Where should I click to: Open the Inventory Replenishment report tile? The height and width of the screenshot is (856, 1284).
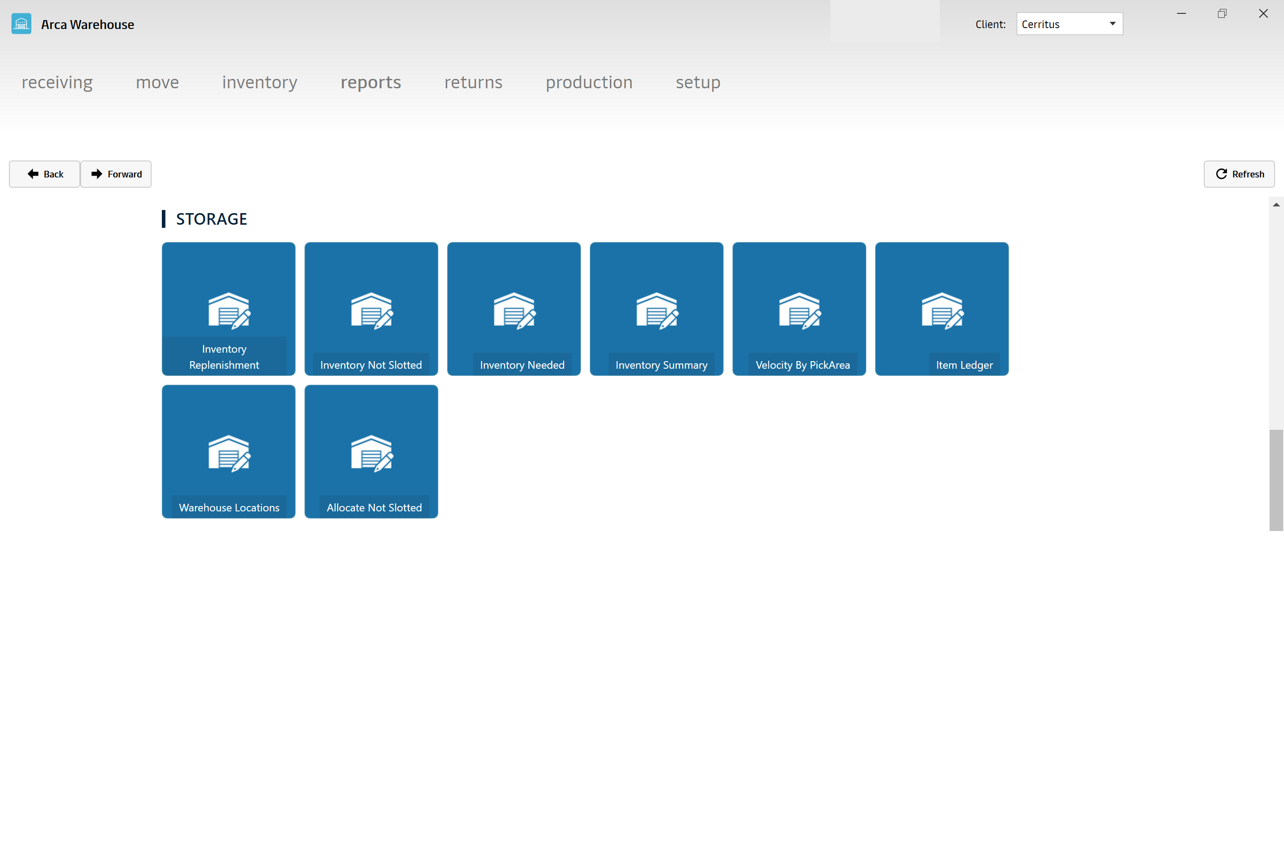[x=228, y=309]
